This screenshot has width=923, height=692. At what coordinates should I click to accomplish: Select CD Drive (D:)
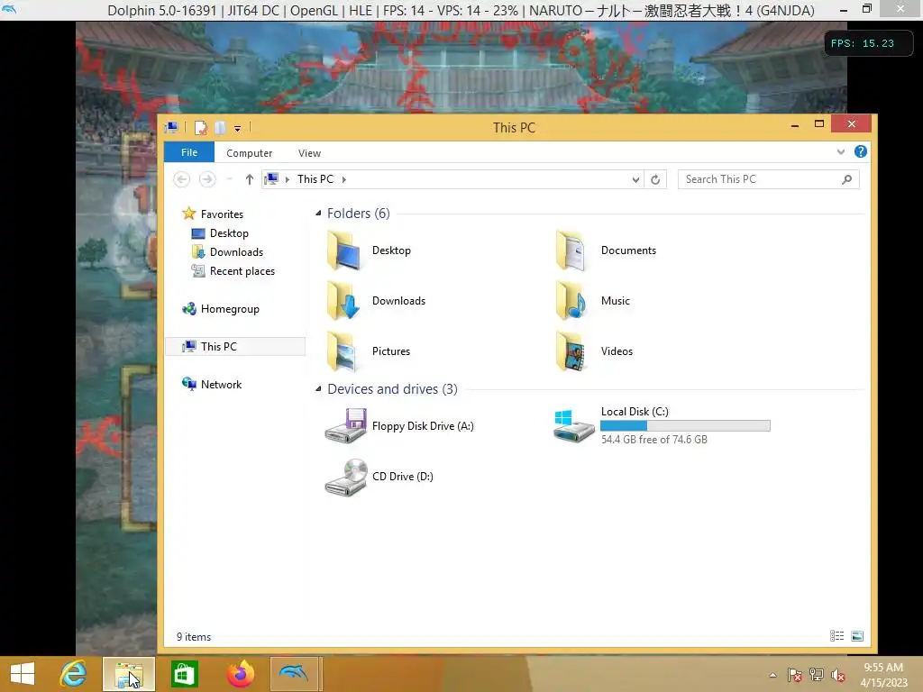[379, 477]
